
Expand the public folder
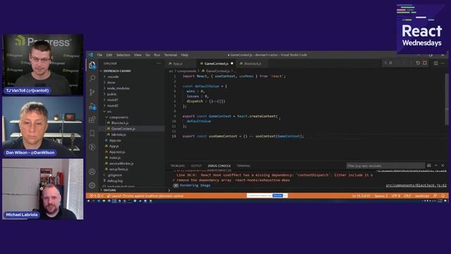coord(131,94)
